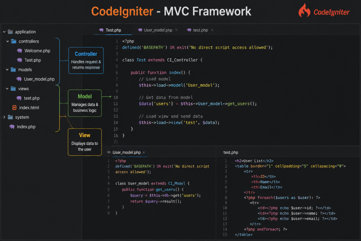
Task: Switch to the test.php top editor tab
Action: [201, 30]
